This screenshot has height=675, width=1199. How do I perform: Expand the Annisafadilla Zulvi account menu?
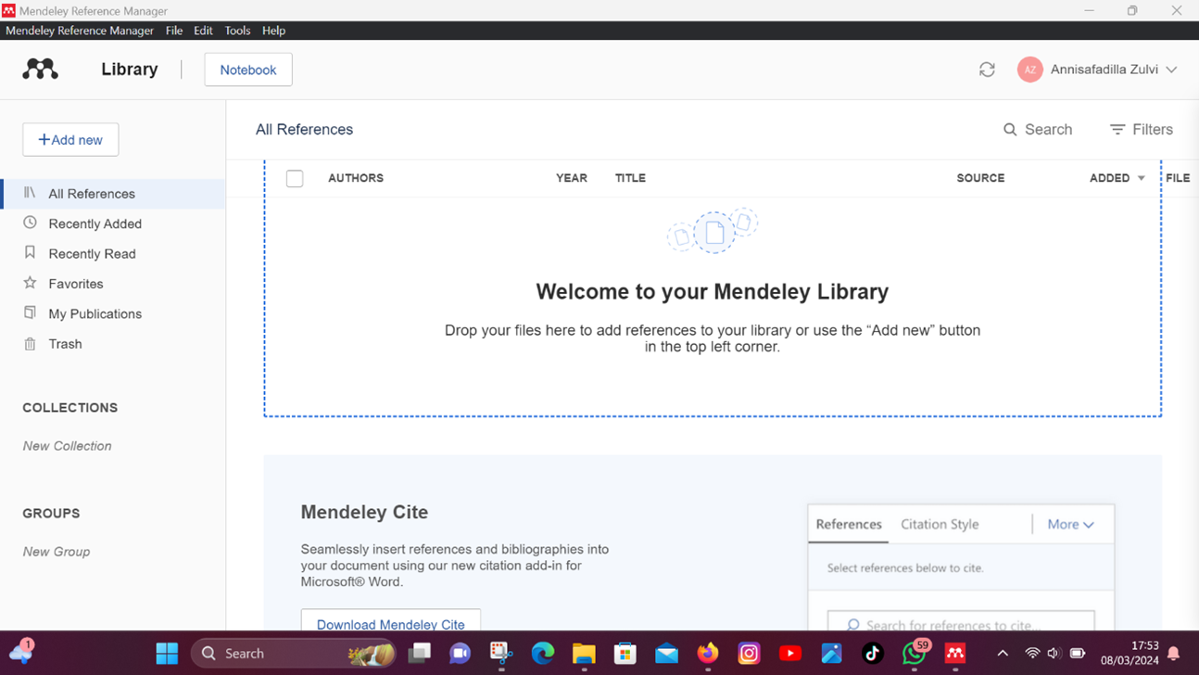click(x=1171, y=70)
